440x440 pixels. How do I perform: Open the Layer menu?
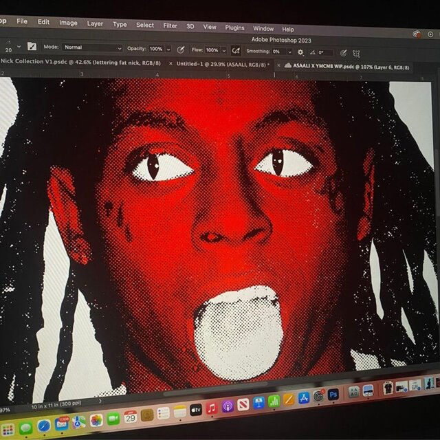[95, 24]
